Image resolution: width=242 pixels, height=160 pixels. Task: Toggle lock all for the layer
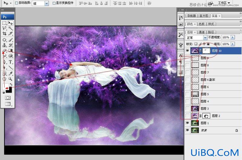tap(208, 44)
